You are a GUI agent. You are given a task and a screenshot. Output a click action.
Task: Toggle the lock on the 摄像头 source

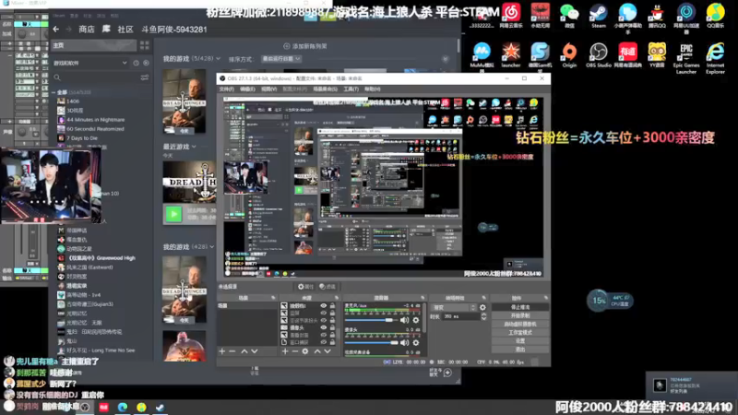point(332,327)
